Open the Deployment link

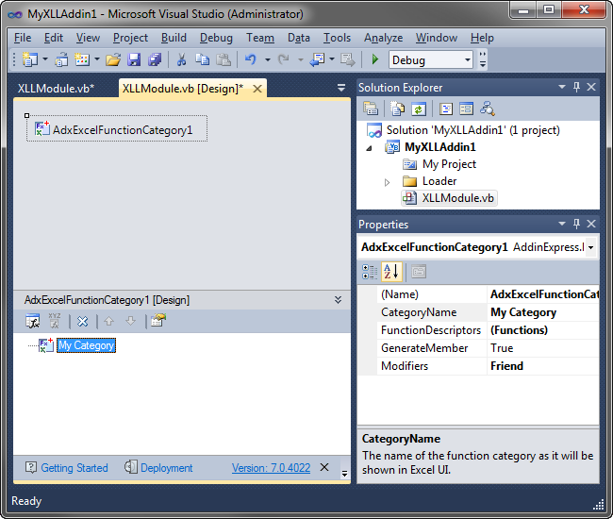167,468
